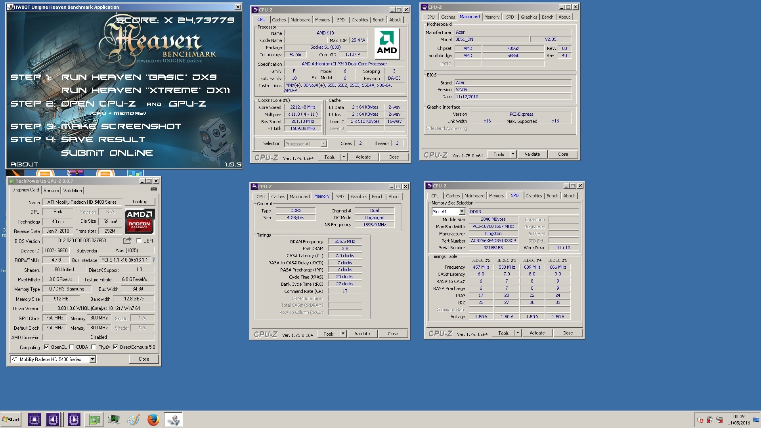
Task: Expand Tools arrow in CPU-Z CPU window
Action: click(344, 157)
